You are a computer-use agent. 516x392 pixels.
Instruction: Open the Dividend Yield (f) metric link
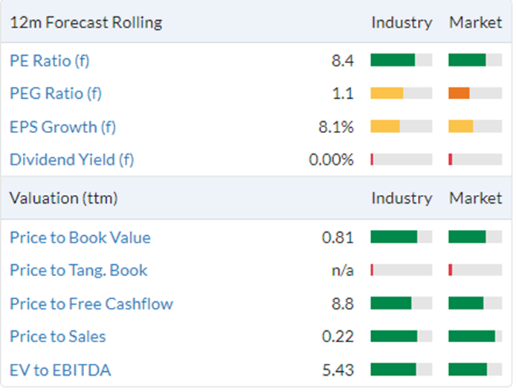tap(71, 160)
